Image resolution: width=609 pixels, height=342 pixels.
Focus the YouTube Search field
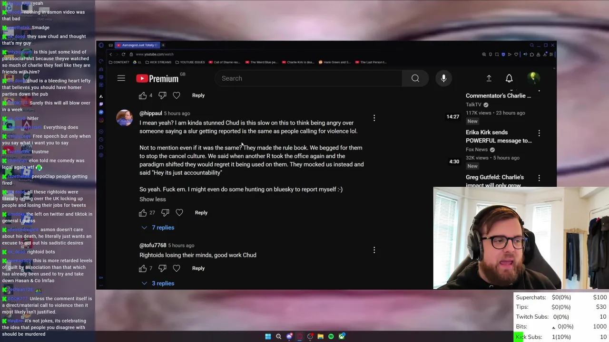click(308, 78)
